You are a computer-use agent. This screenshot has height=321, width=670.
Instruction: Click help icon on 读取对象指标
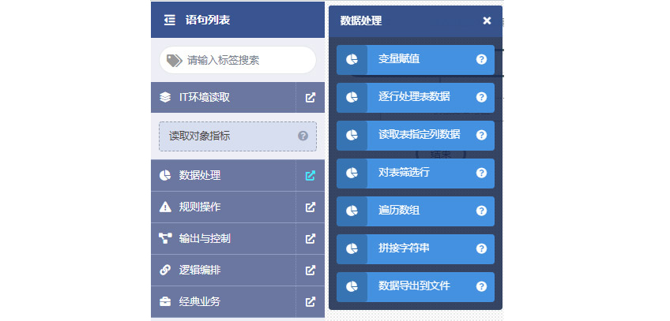click(x=303, y=136)
